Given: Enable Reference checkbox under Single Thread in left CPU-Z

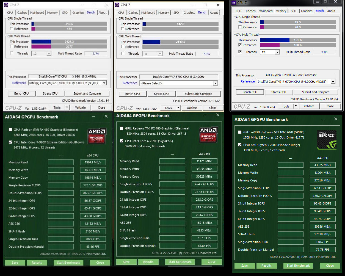Looking at the screenshot, I should click(12, 29).
